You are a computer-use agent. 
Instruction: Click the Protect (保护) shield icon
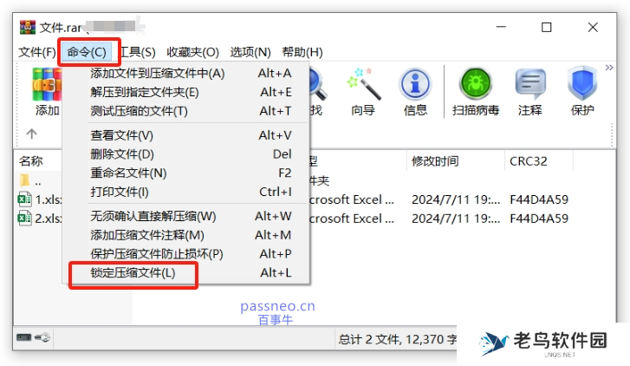pos(582,83)
